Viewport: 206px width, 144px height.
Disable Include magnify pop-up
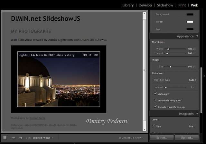click(155, 107)
